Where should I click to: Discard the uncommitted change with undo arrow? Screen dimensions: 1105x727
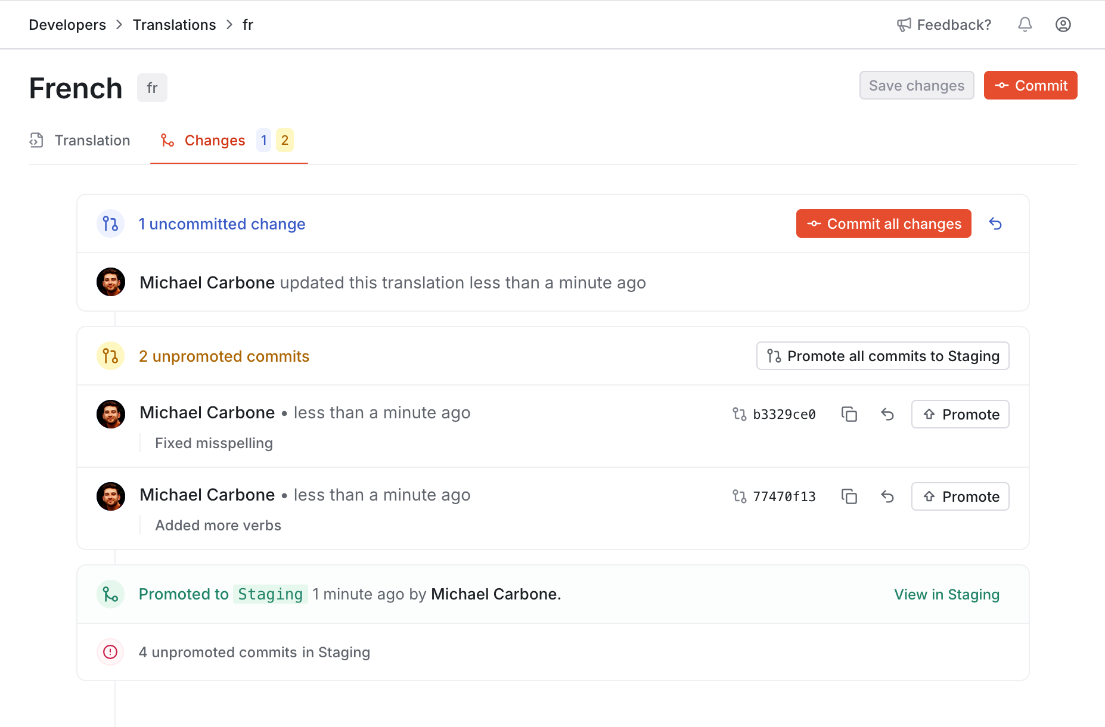click(x=995, y=223)
